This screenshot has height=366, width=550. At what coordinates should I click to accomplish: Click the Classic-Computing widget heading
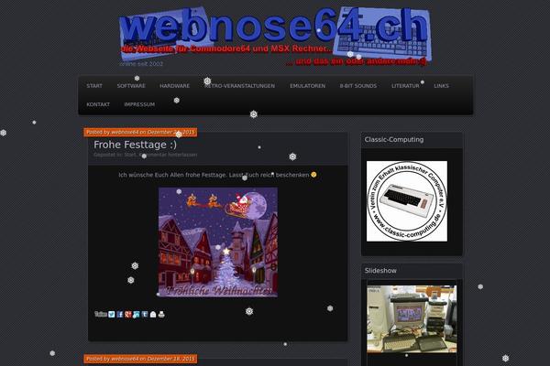point(394,139)
